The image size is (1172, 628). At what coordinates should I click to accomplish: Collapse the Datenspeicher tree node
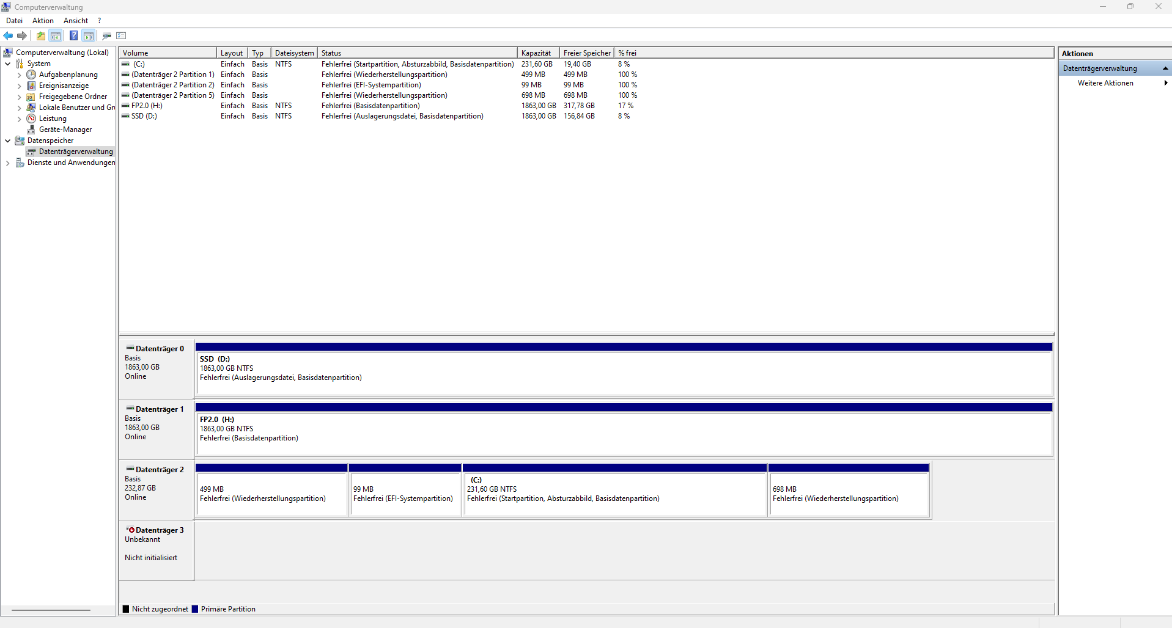(7, 141)
